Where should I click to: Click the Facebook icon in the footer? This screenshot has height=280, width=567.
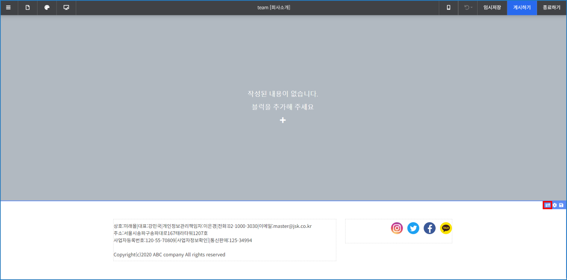tap(429, 228)
